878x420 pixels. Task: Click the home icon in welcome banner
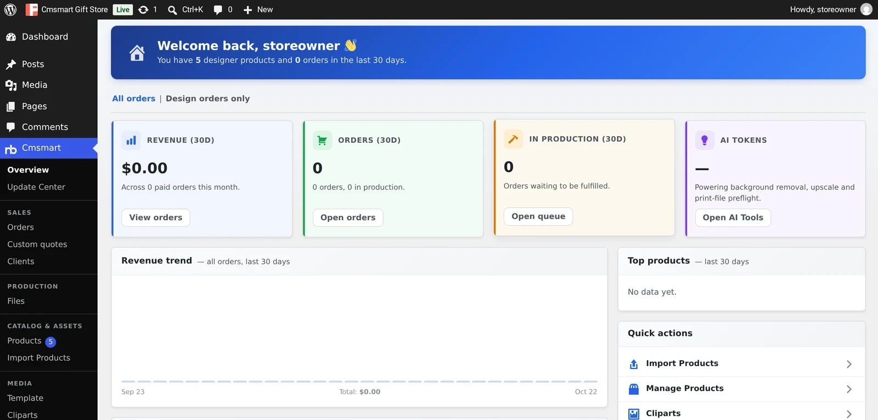point(137,53)
